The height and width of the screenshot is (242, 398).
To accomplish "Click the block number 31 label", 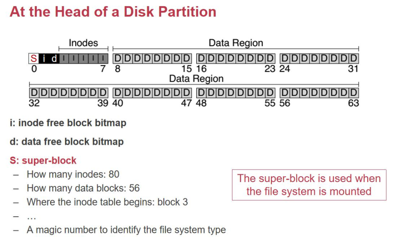I will point(353,69).
